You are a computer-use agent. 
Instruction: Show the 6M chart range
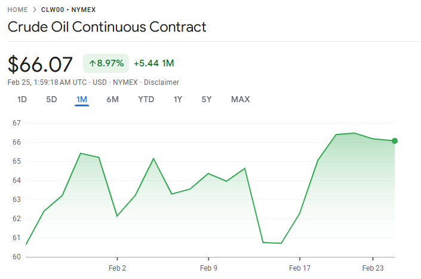tap(113, 99)
